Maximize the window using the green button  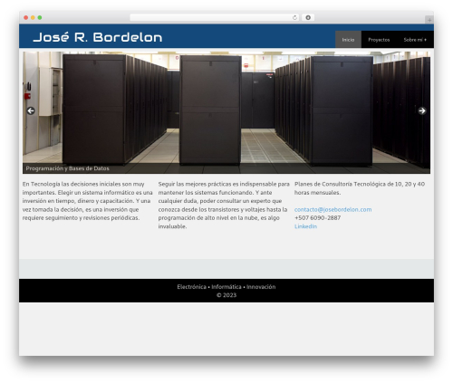pos(40,18)
